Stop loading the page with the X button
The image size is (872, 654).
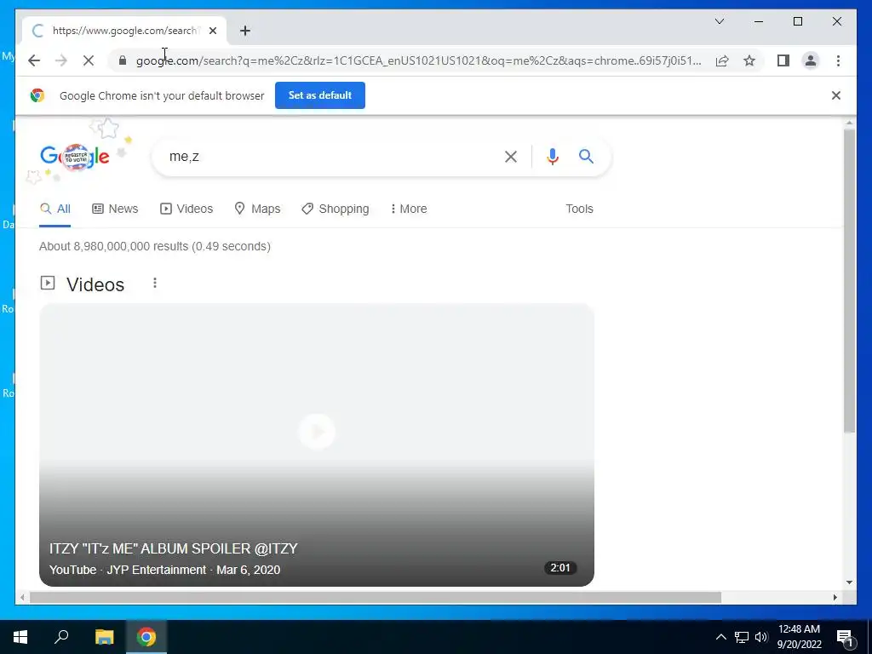[x=89, y=60]
